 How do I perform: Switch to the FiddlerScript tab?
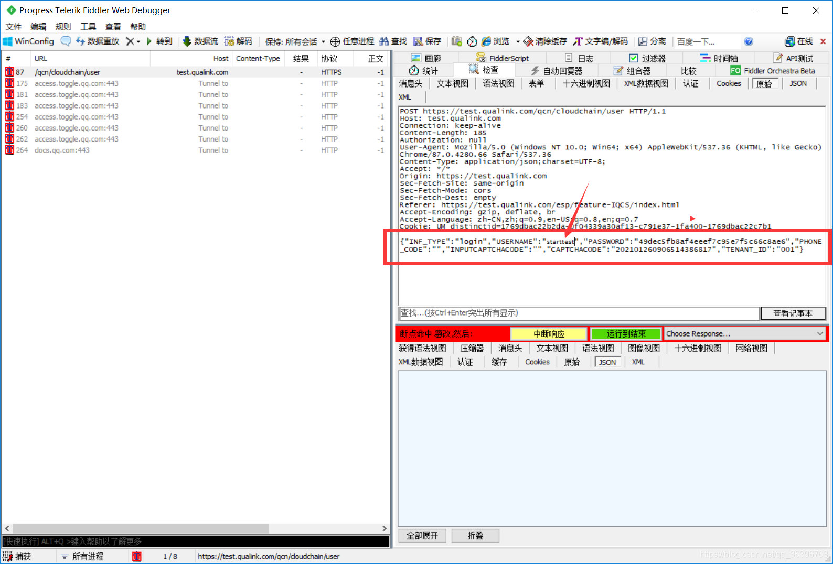pyautogui.click(x=503, y=58)
